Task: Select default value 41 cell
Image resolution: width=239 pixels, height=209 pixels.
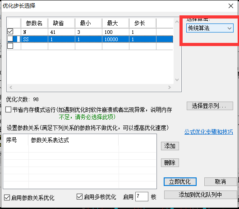Action: point(61,32)
